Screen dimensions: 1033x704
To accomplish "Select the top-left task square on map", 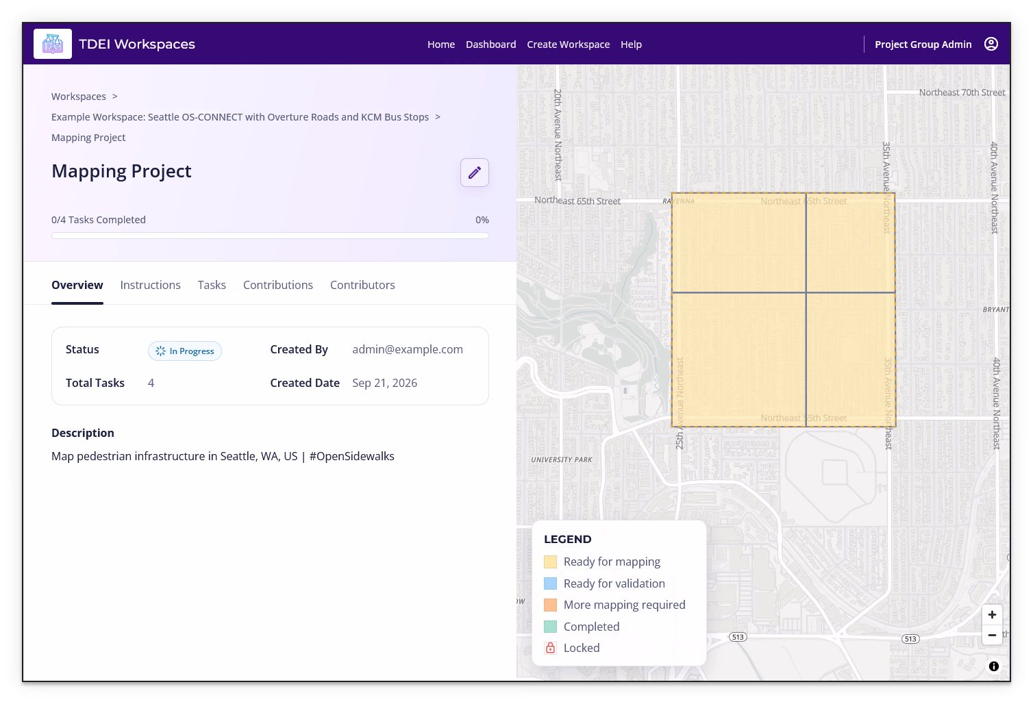I will (x=738, y=242).
